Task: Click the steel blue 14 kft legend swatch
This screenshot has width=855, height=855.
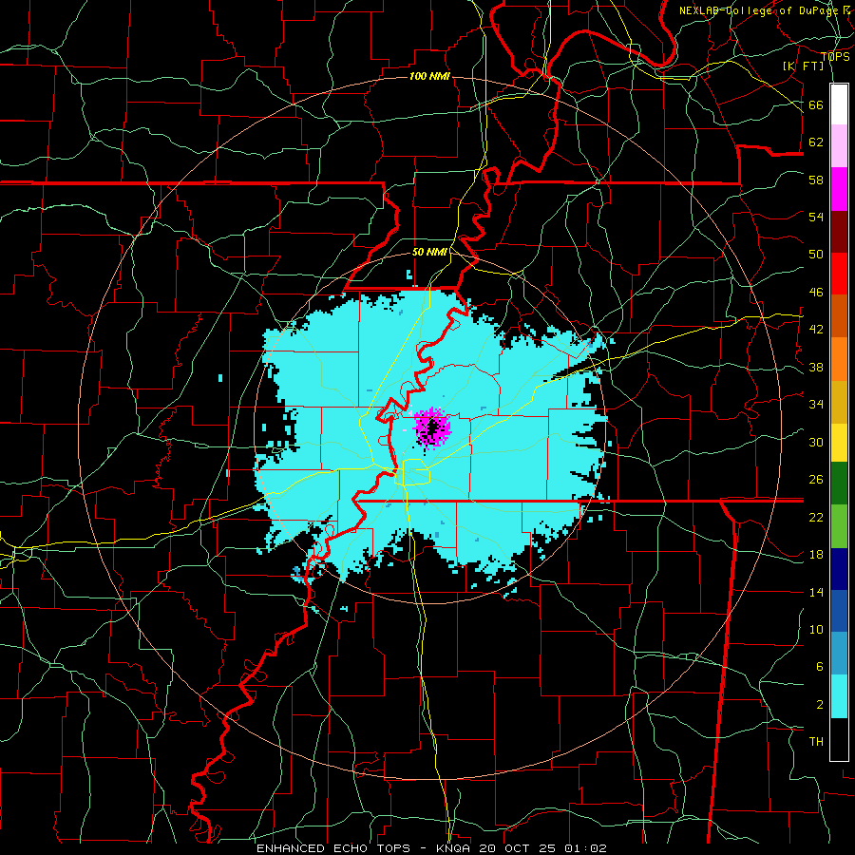Action: coord(839,654)
